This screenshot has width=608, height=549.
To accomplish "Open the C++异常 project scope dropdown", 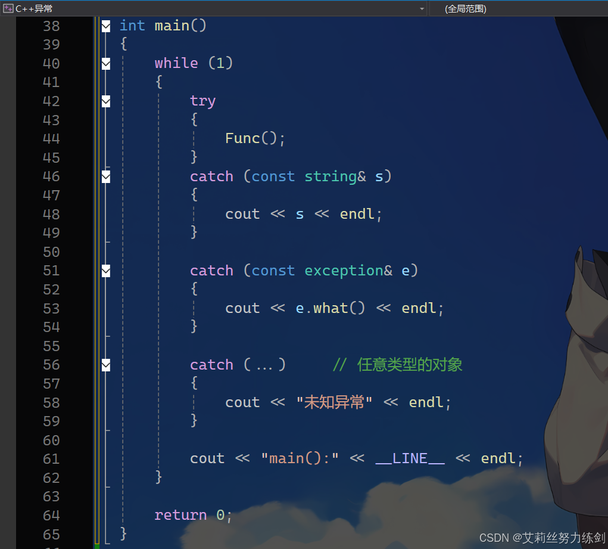I will click(x=422, y=8).
